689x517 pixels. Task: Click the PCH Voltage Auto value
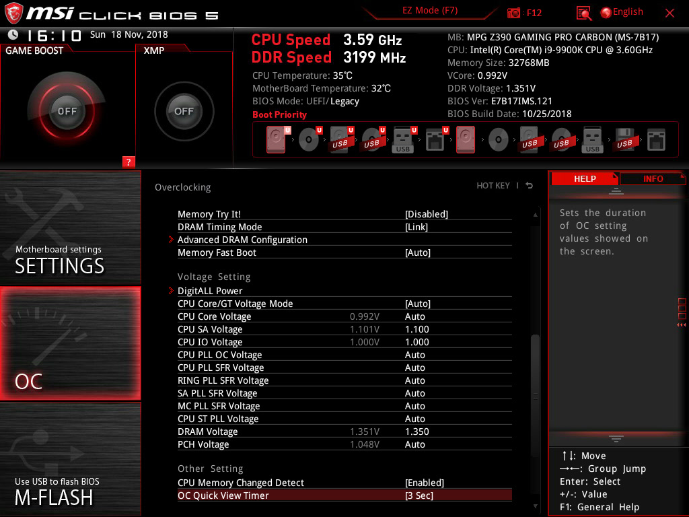tap(414, 444)
